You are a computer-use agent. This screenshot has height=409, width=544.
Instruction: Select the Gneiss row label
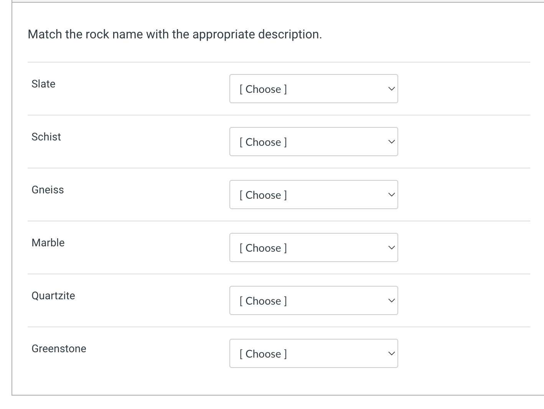[x=48, y=190]
